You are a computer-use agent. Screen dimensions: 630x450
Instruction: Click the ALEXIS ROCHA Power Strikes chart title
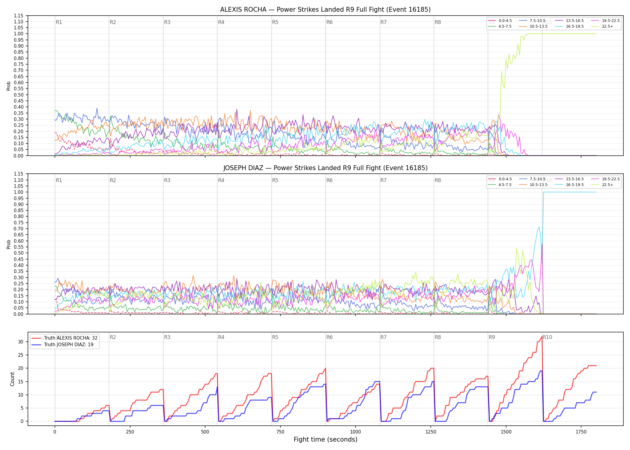[325, 10]
